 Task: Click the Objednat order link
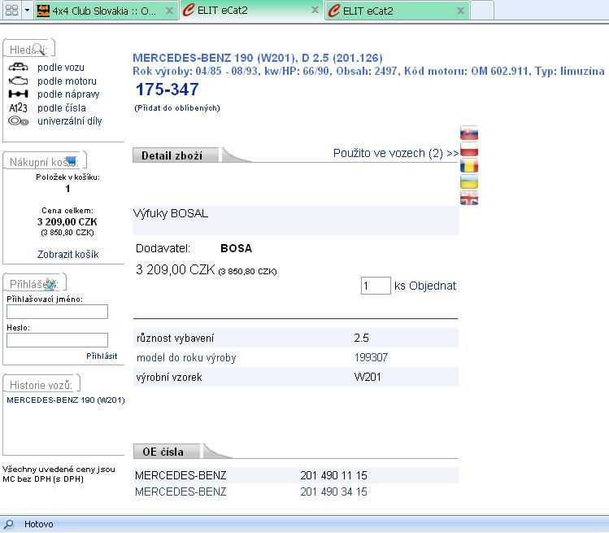coord(433,286)
